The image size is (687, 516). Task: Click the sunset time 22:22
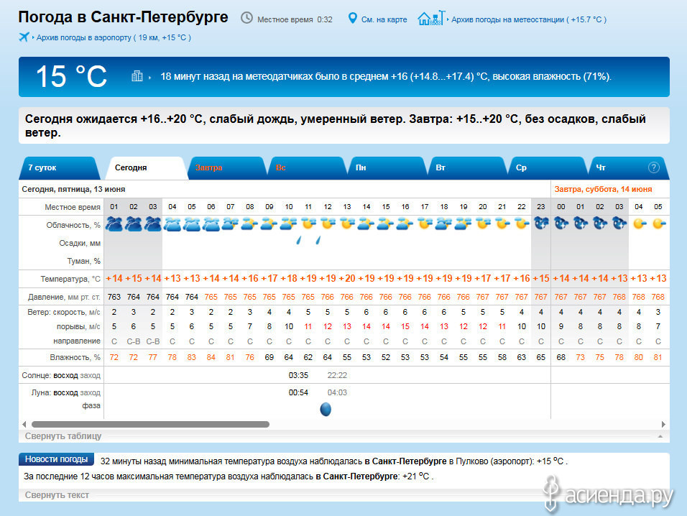(337, 375)
